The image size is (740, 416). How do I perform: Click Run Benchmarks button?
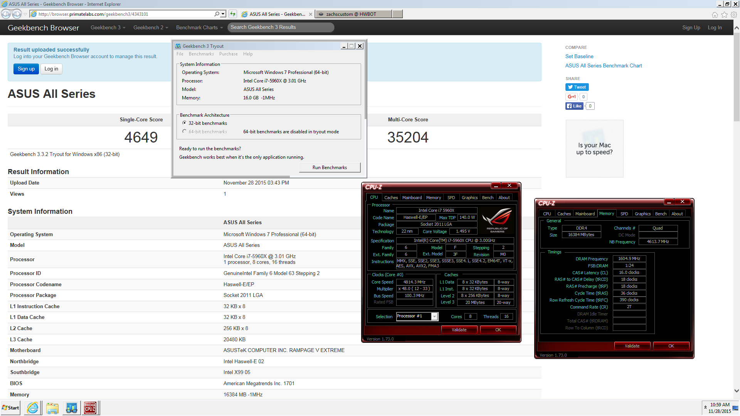click(x=330, y=168)
